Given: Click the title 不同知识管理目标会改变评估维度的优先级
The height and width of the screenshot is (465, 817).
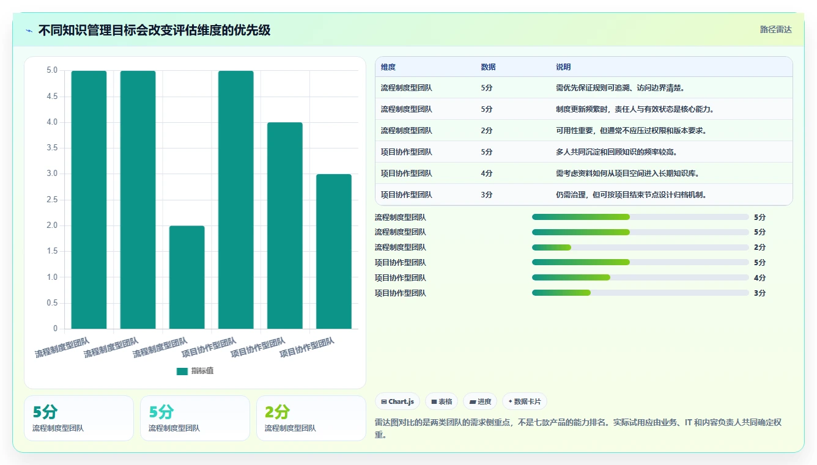Looking at the screenshot, I should click(x=154, y=30).
